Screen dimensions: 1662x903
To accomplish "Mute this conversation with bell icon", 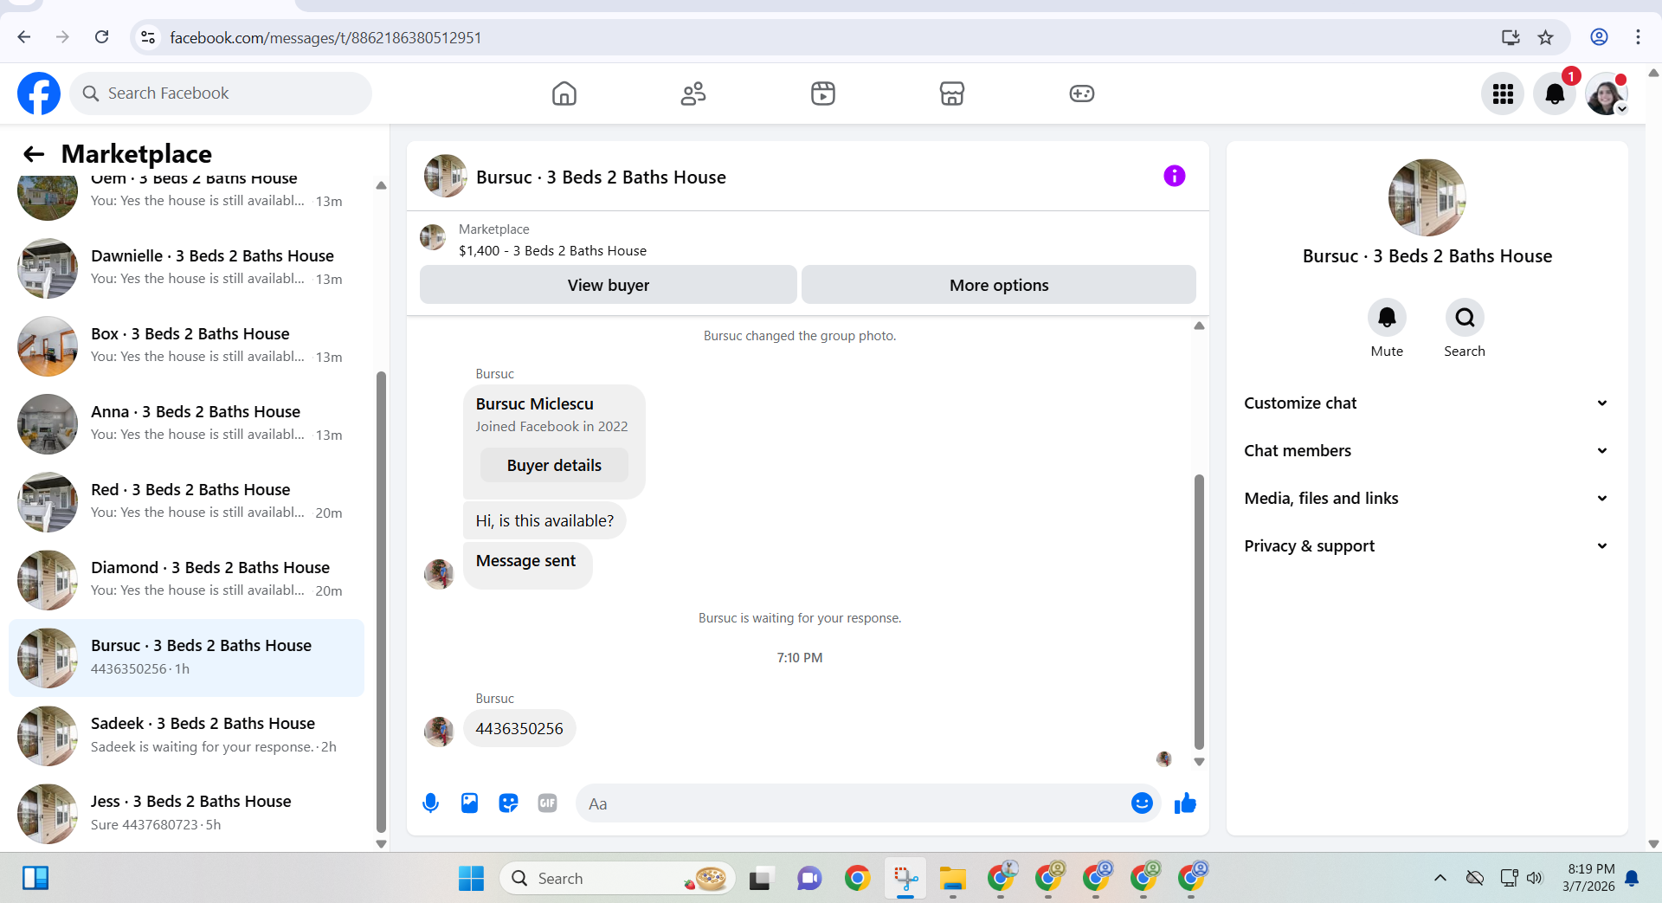I will click(1387, 318).
